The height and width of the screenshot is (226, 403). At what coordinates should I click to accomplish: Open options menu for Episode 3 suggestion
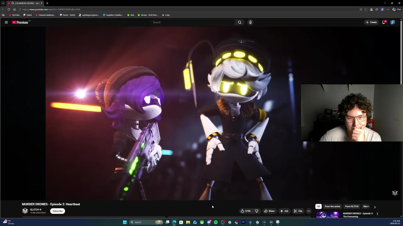pyautogui.click(x=377, y=214)
